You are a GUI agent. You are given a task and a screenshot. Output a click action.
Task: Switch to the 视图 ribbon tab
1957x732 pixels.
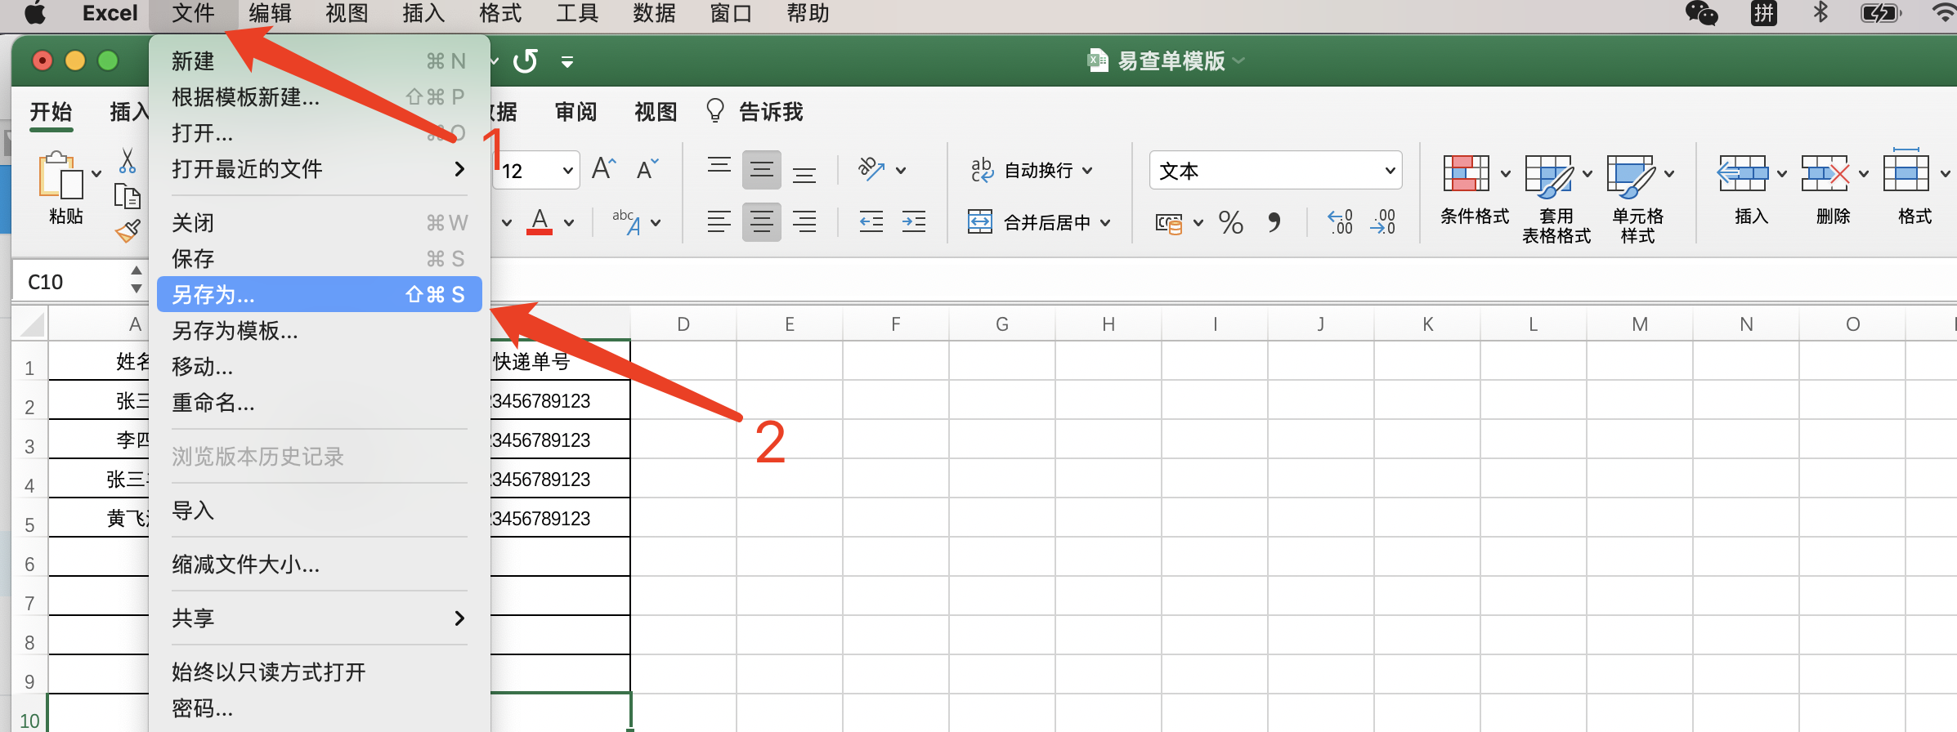tap(656, 112)
